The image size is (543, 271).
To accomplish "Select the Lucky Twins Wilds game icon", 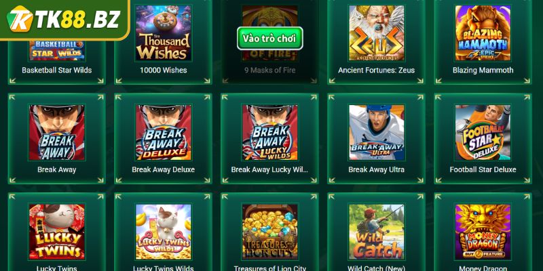I will point(163,232).
